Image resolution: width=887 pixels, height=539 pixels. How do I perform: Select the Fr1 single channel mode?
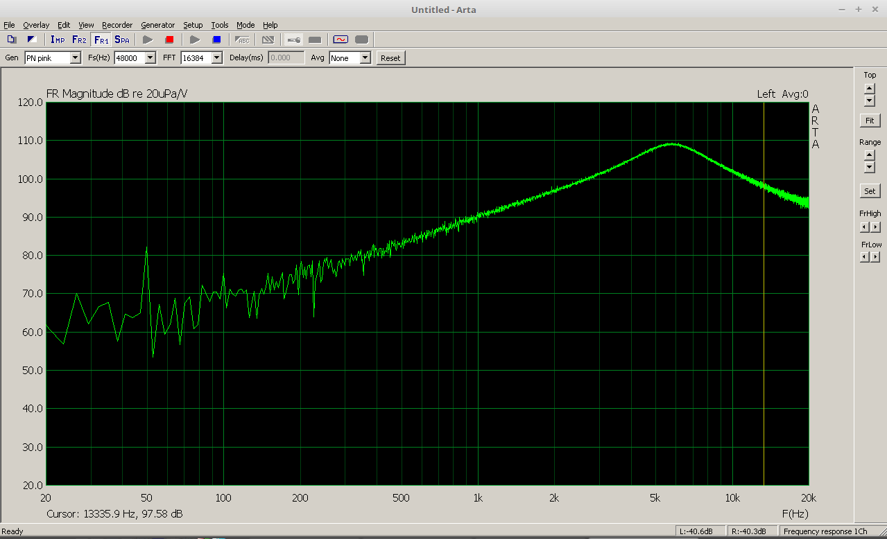pyautogui.click(x=101, y=39)
